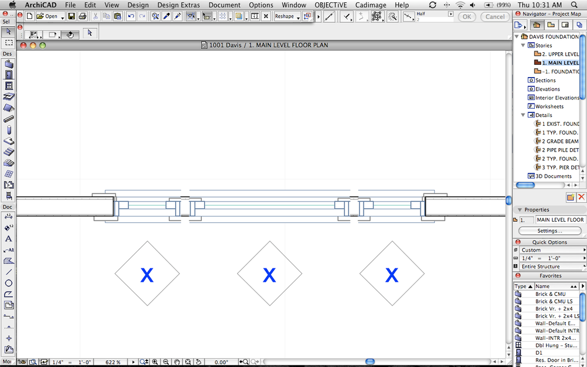Image resolution: width=587 pixels, height=367 pixels.
Task: Select the Line drawing tool
Action: 8,272
